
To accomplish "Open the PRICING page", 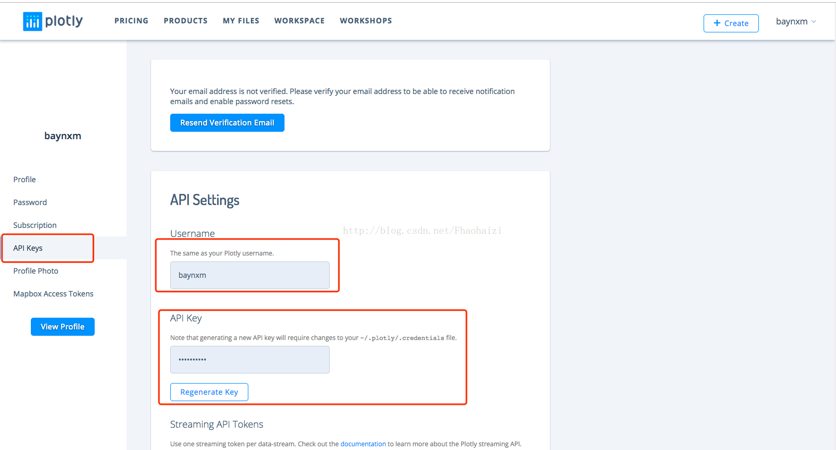I will (x=131, y=21).
